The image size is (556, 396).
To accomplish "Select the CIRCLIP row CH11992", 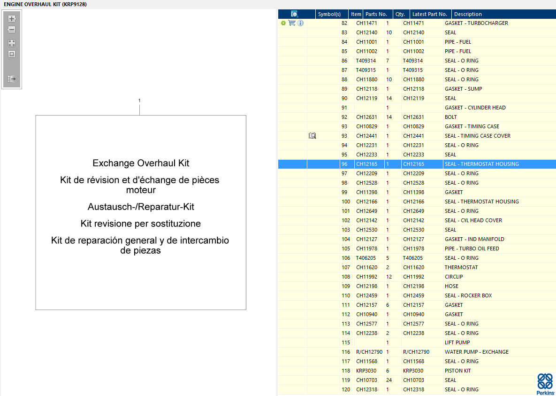I will click(417, 277).
